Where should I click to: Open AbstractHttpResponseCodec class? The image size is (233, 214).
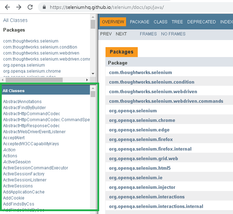click(x=32, y=126)
